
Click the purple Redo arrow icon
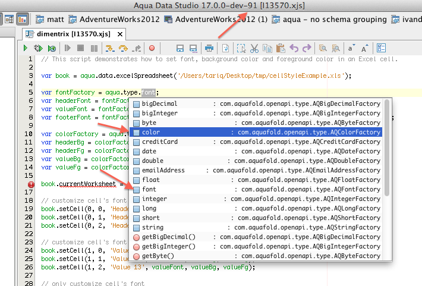(x=307, y=49)
